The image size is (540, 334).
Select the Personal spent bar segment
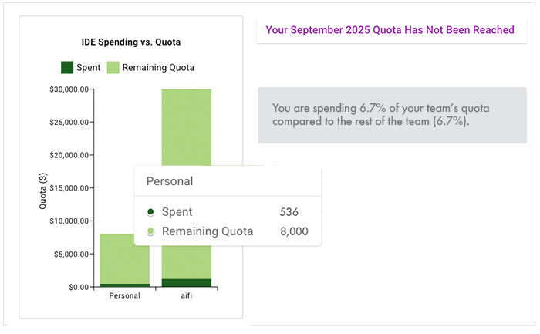coord(124,285)
